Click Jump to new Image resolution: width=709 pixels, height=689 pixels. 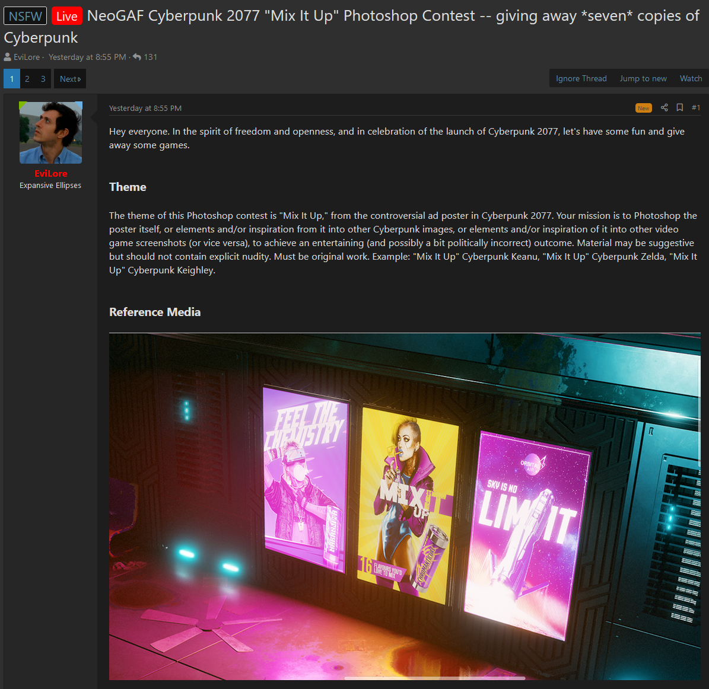643,78
